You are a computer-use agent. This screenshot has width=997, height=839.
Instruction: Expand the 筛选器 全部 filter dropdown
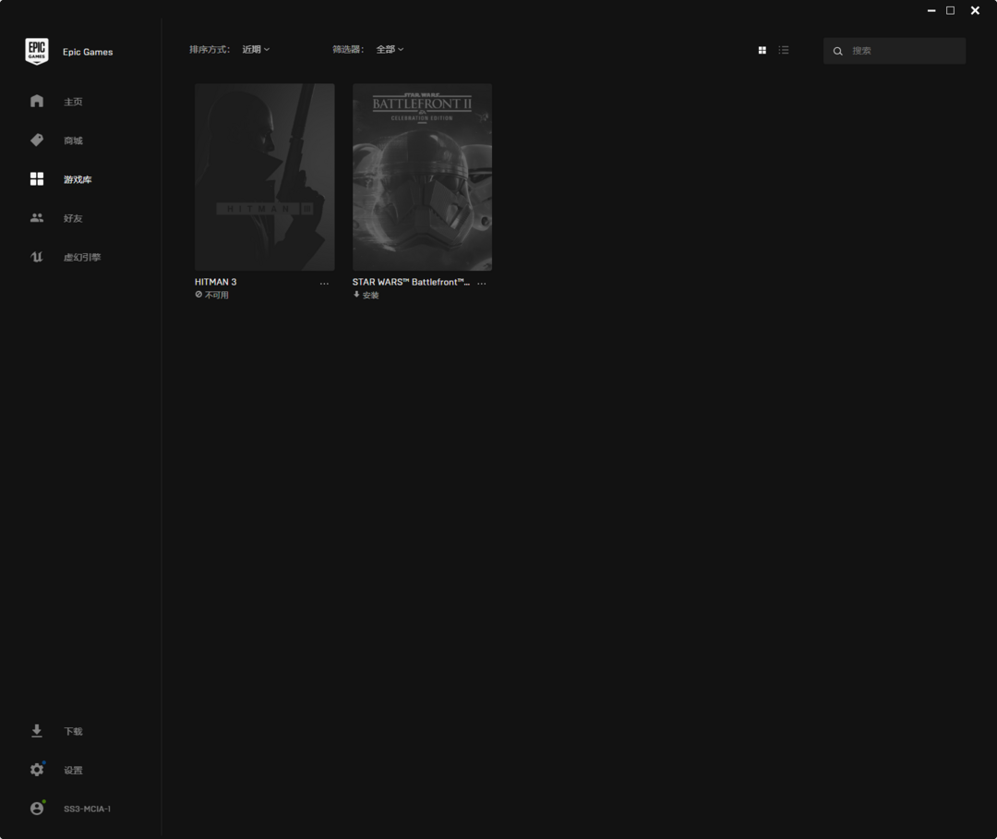point(390,50)
